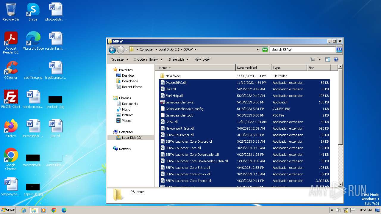Select the GameLauncher.exe file
Viewport: 381px width, 214px height.
point(179,102)
